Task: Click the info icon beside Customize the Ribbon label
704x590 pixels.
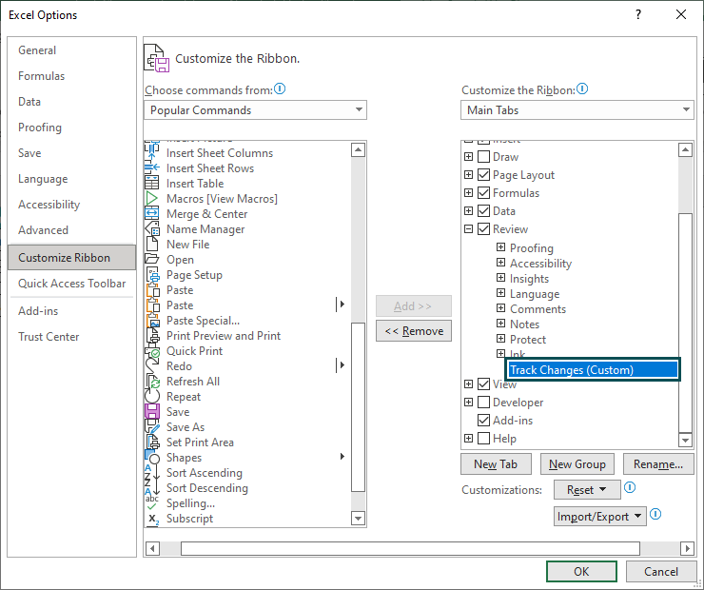Action: click(x=582, y=88)
